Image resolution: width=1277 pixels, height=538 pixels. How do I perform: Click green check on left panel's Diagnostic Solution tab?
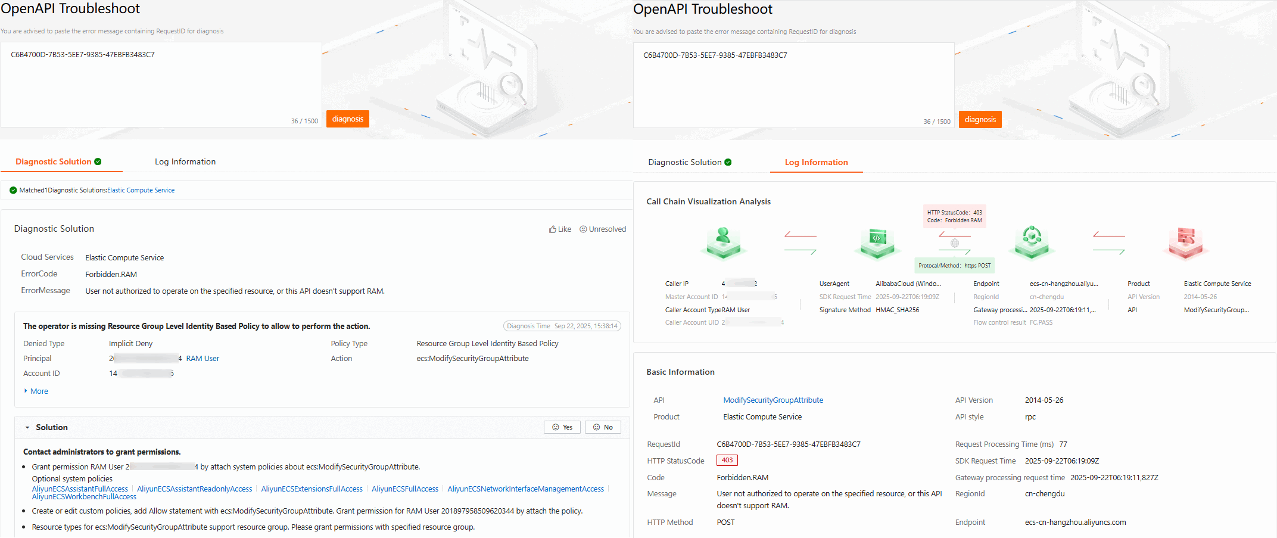click(98, 161)
